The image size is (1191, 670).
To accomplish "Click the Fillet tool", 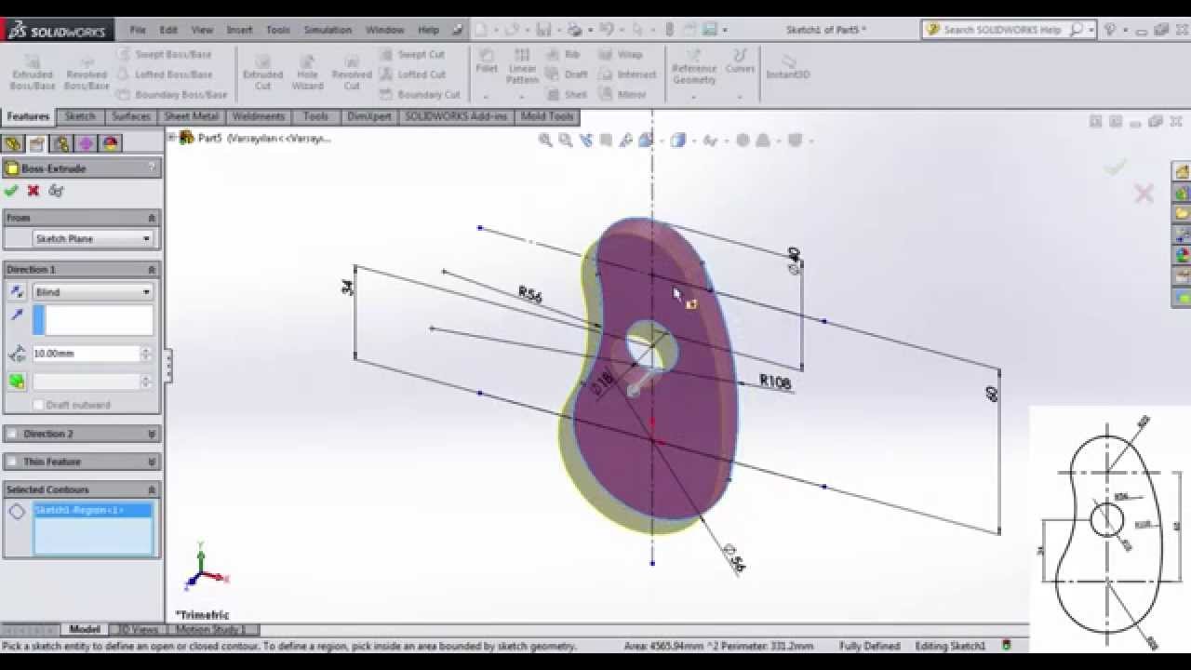I will pos(487,61).
